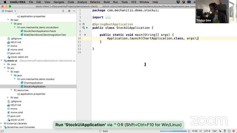Collapse the com.mechanitis.demo.stockclient package

click(x=15, y=27)
